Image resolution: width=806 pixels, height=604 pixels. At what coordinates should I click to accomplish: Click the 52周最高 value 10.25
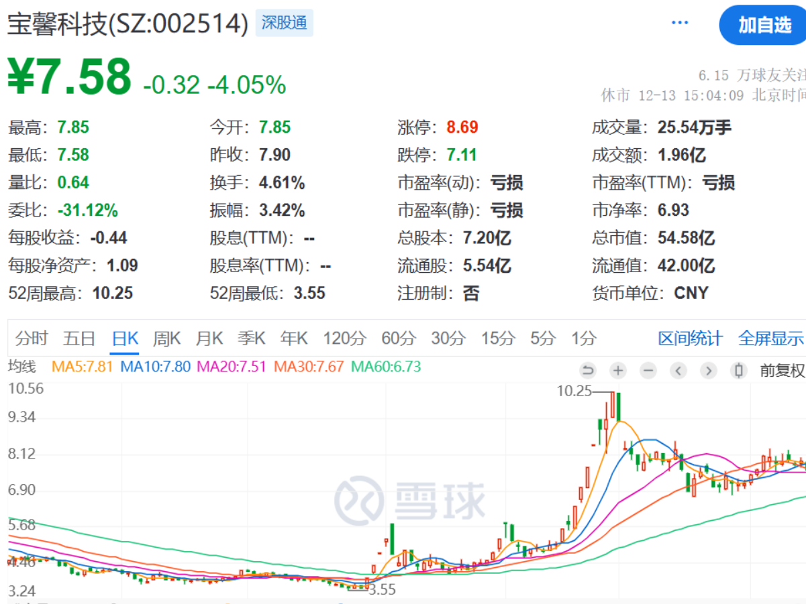(111, 293)
